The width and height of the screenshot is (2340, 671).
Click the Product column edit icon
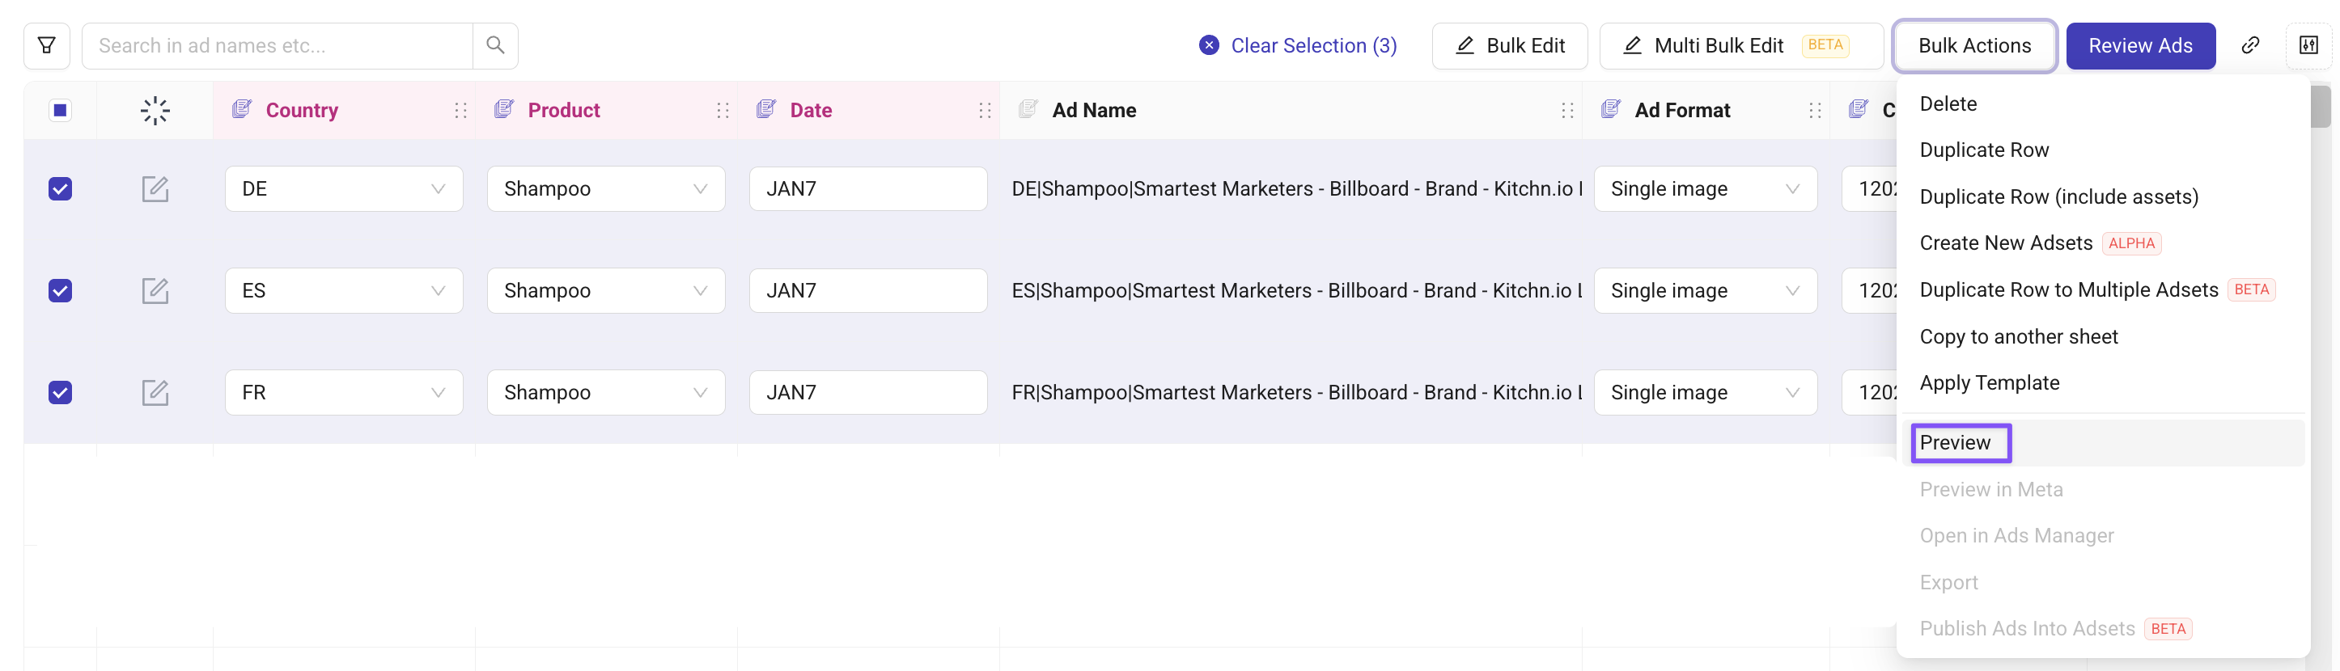click(504, 109)
